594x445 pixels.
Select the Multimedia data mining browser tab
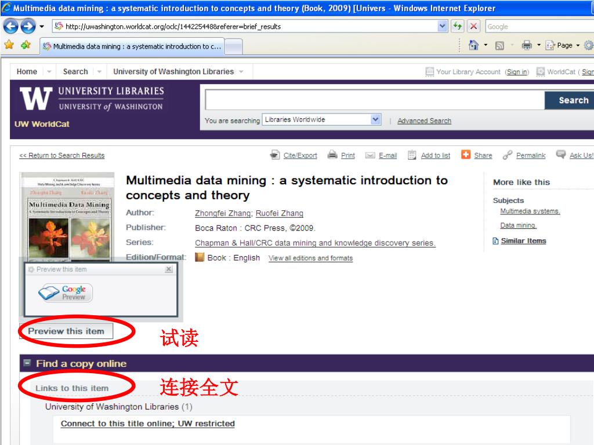pyautogui.click(x=132, y=46)
